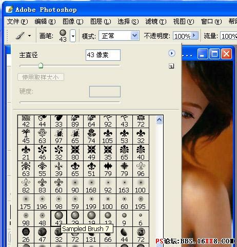Image resolution: width=237 pixels, height=247 pixels.
Task: Choose the fleur-de-lis brush sized 105
Action: pyautogui.click(x=108, y=136)
